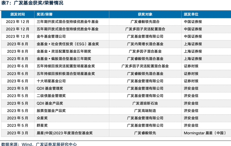The width and height of the screenshot is (231, 146).
Task: Select the '奖项/荣誉' column header
Action: coord(45,14)
